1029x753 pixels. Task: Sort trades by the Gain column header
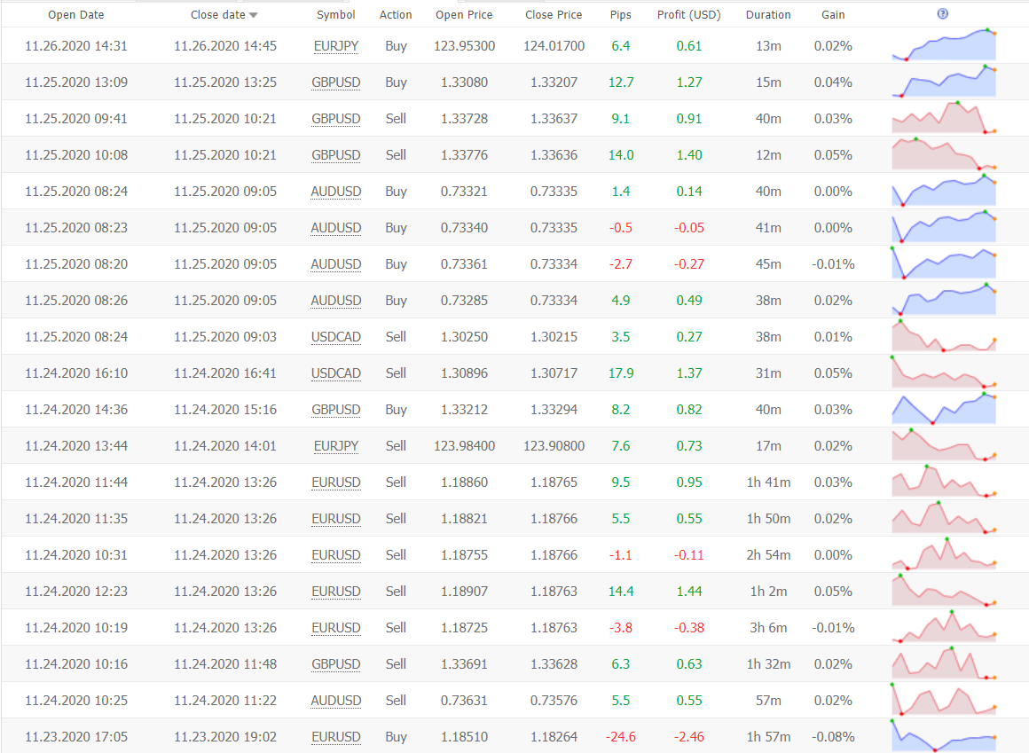point(833,15)
